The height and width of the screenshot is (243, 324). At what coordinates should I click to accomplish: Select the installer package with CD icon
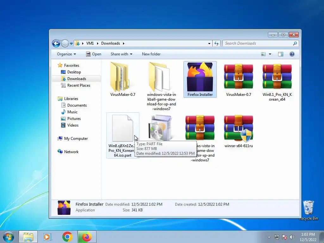pyautogui.click(x=160, y=128)
